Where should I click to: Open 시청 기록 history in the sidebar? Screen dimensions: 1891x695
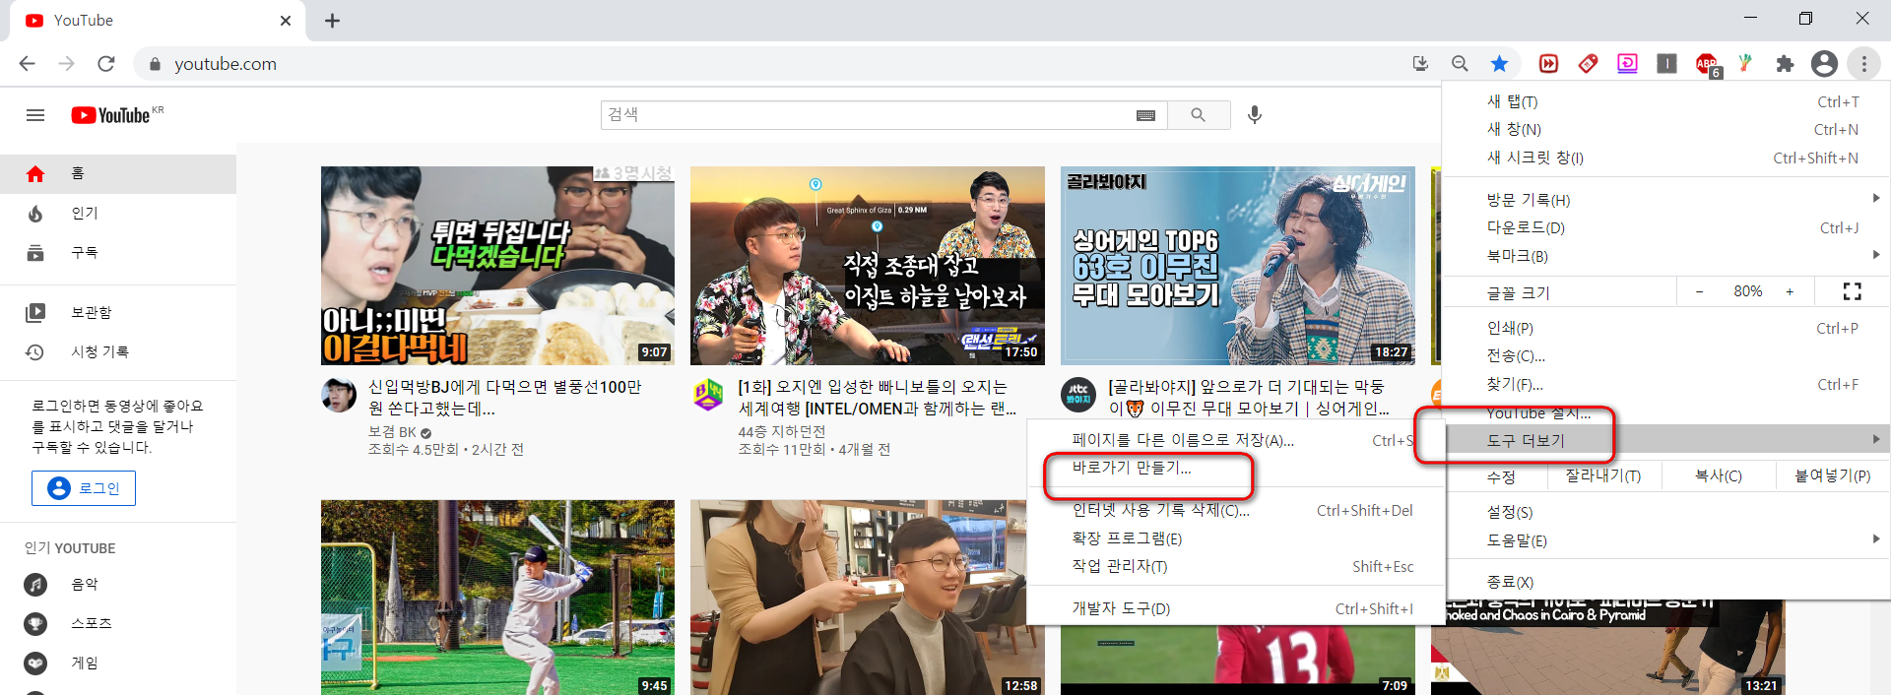click(x=118, y=351)
